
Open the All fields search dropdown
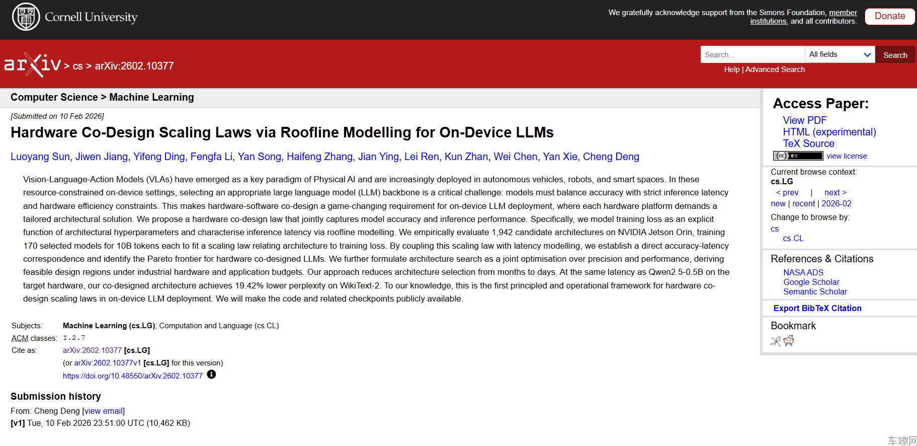coord(840,54)
